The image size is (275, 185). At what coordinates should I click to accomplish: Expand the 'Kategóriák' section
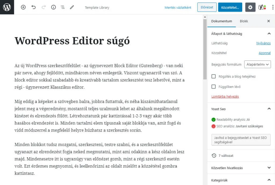[x=269, y=180]
